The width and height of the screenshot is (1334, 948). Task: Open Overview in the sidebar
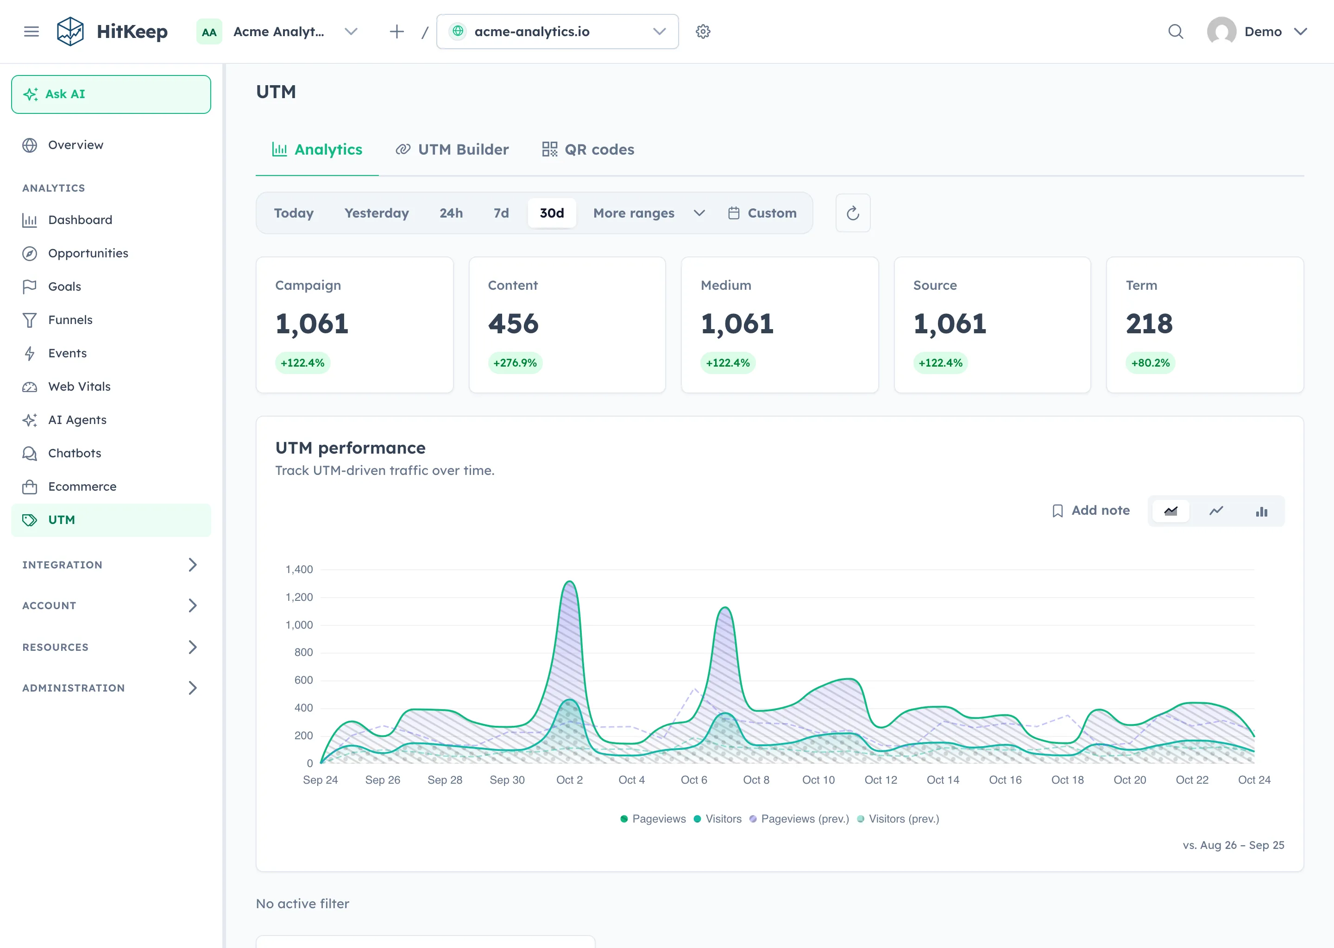click(111, 145)
